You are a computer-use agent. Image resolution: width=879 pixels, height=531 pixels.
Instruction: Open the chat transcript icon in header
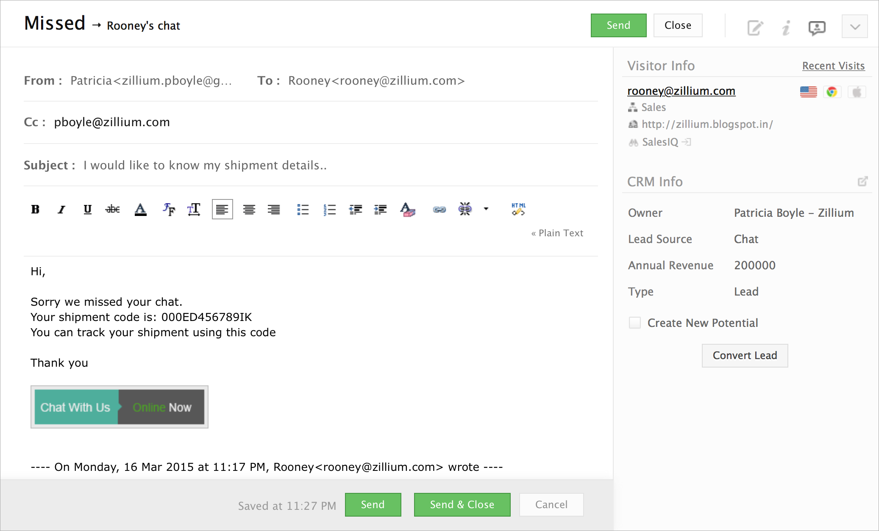(817, 28)
